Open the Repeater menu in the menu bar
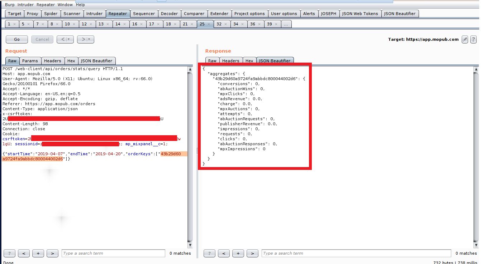 pyautogui.click(x=46, y=5)
